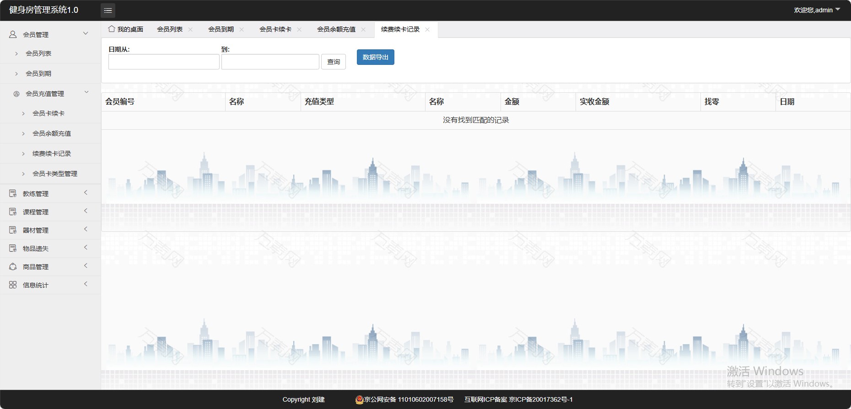The height and width of the screenshot is (409, 851).
Task: Click the 找零 column header
Action: [x=738, y=102]
